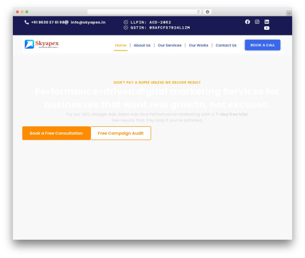Click the phone icon in top bar

click(26, 22)
